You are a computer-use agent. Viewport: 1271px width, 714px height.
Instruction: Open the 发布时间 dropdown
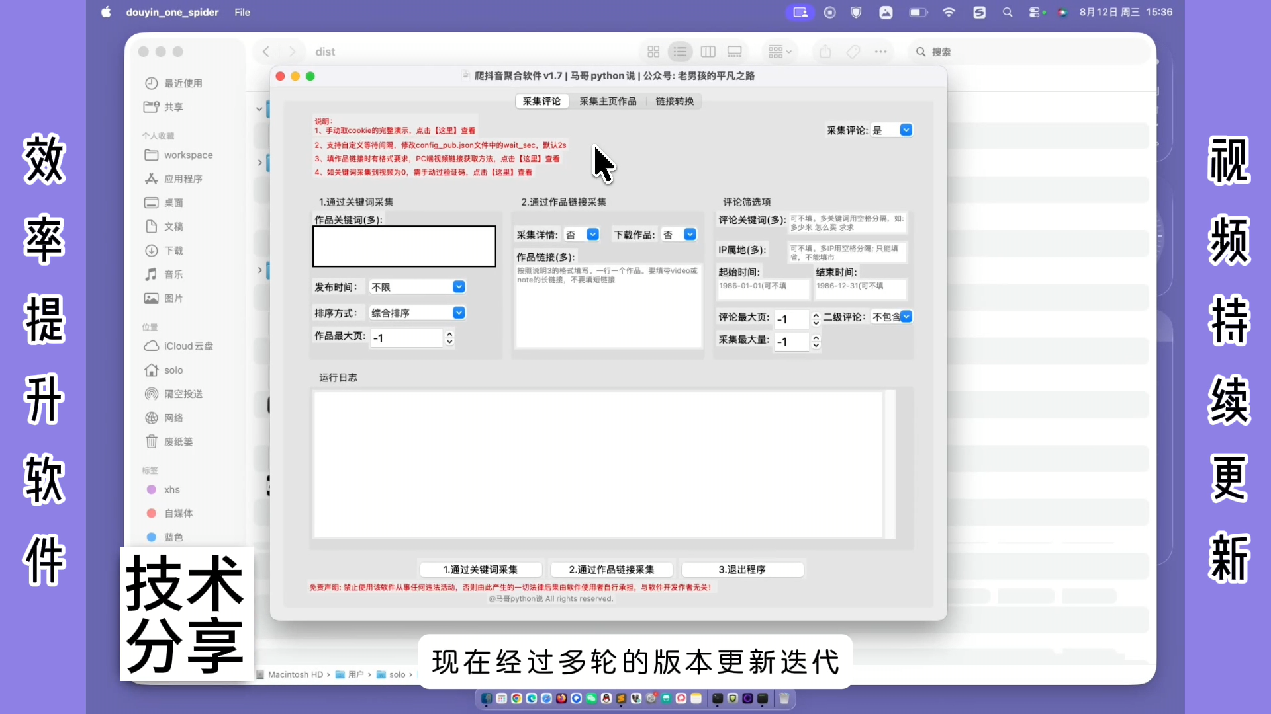coord(418,287)
